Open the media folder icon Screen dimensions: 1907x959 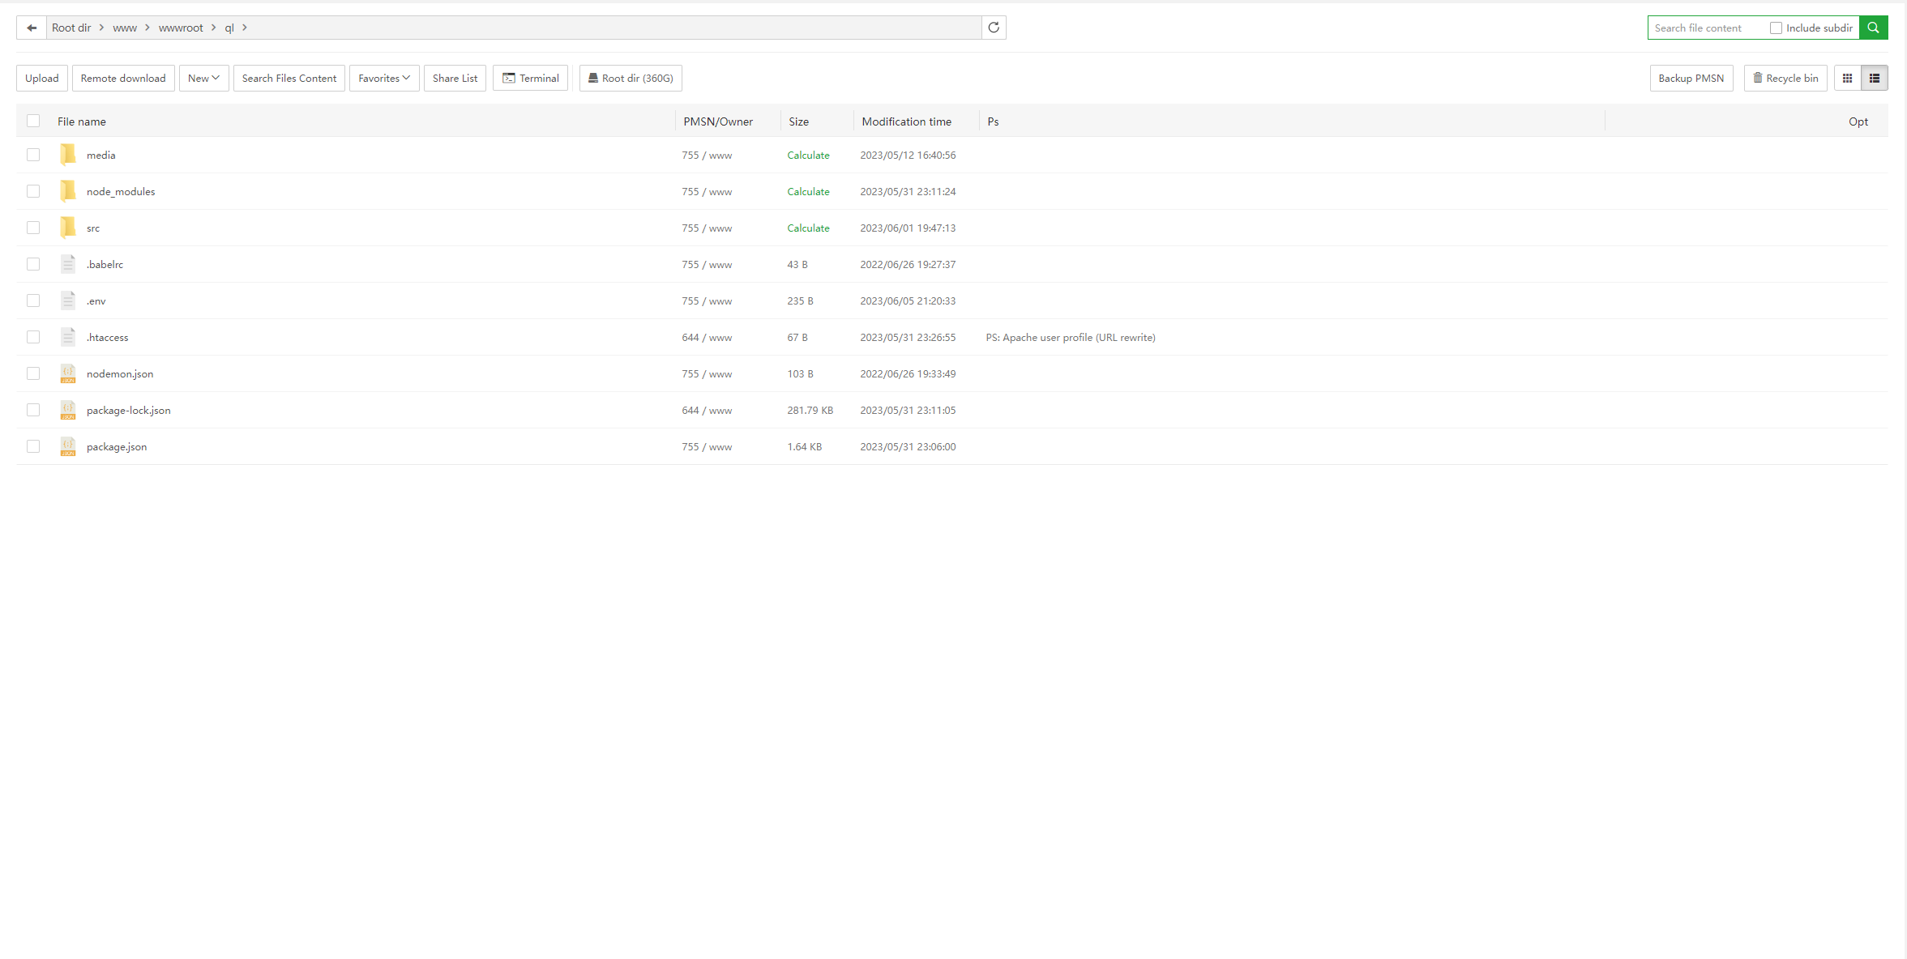click(x=68, y=155)
